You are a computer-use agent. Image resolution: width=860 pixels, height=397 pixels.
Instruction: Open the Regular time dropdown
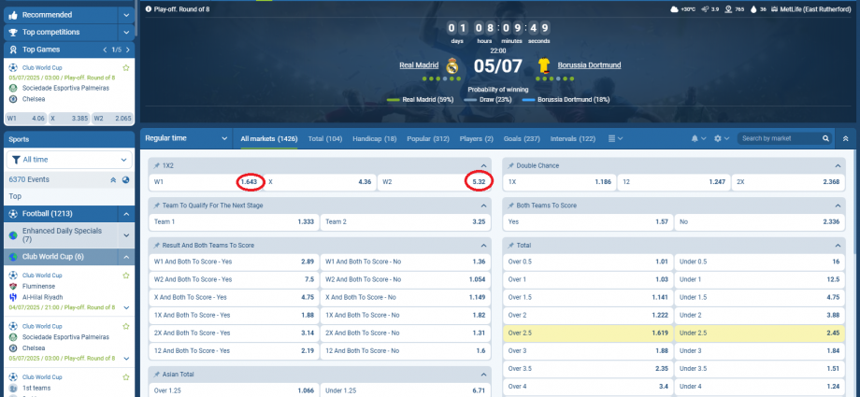coord(186,139)
